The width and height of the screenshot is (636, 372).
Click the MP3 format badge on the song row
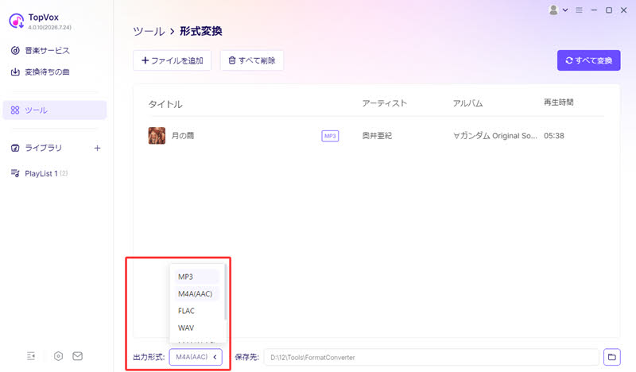click(330, 136)
